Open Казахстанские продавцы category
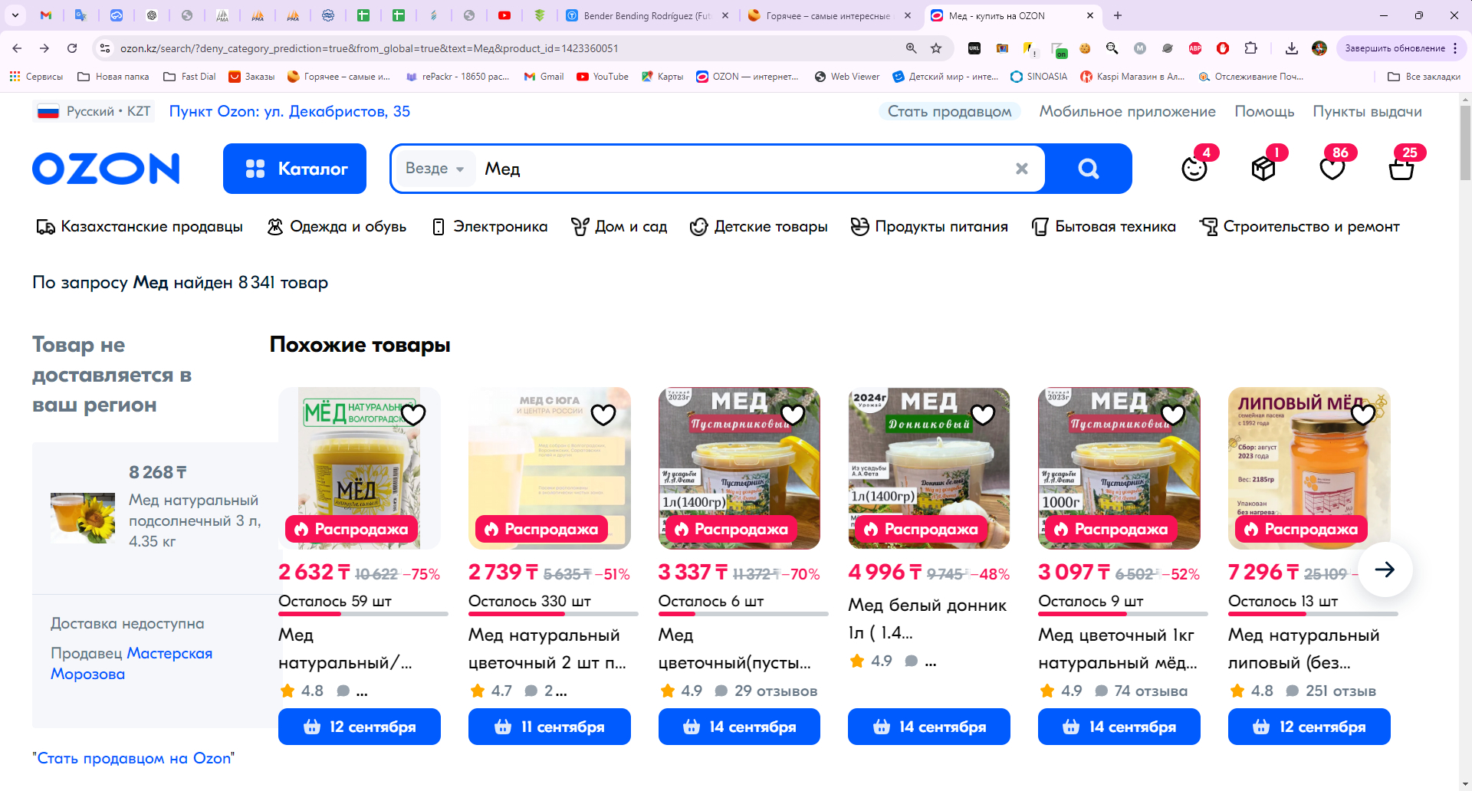Image resolution: width=1472 pixels, height=791 pixels. 140,227
